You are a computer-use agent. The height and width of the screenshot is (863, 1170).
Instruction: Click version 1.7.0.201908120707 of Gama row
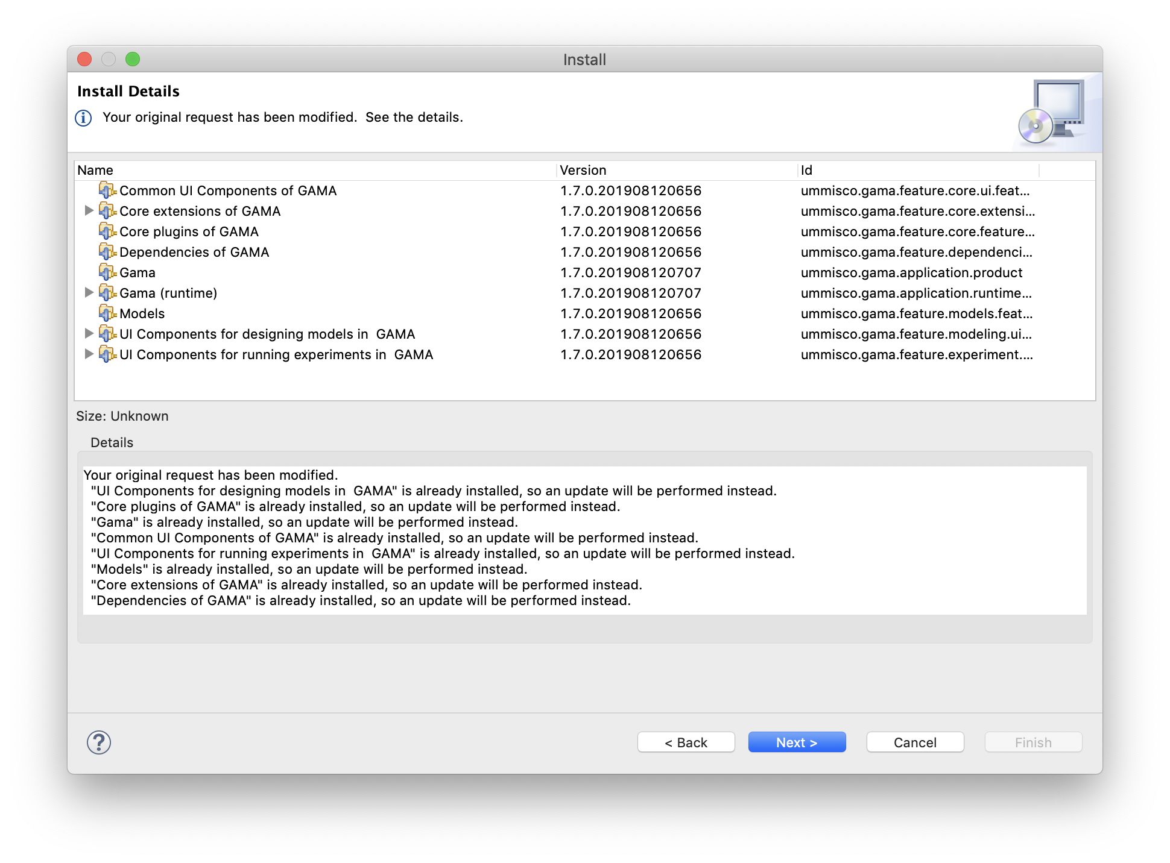click(x=631, y=272)
